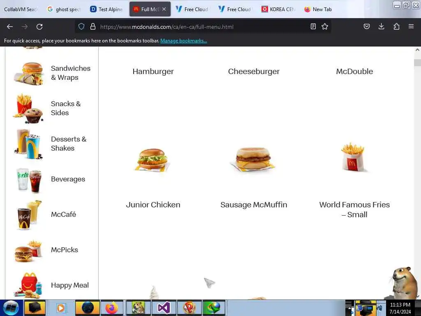This screenshot has height=316, width=421.
Task: Click the McCafé coffee cup image
Action: point(29,215)
